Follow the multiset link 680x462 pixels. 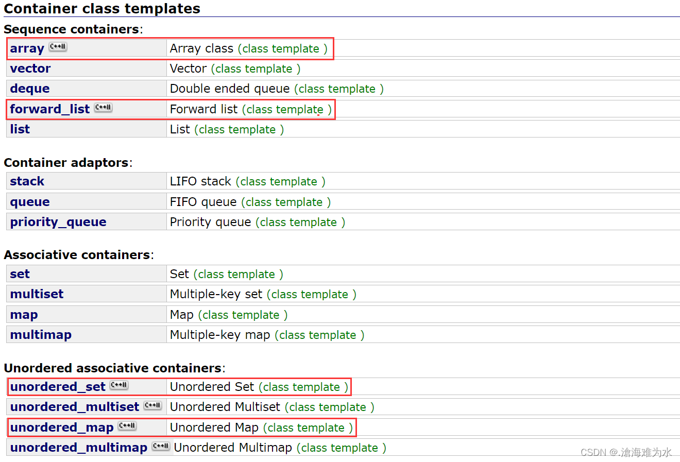coord(37,294)
